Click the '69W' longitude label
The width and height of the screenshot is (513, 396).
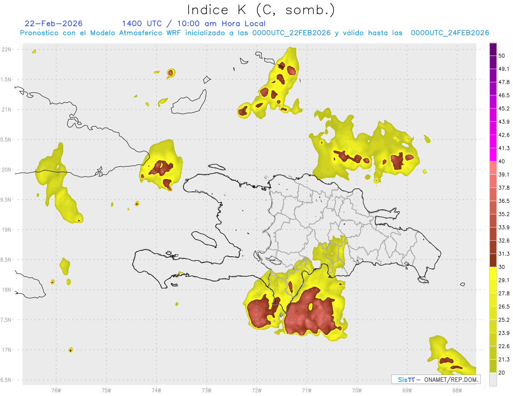tap(407, 390)
